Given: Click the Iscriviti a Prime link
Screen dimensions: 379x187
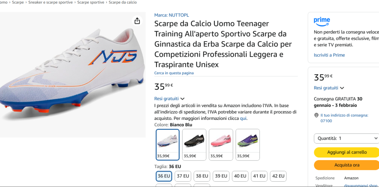Looking at the screenshot, I should tap(329, 55).
